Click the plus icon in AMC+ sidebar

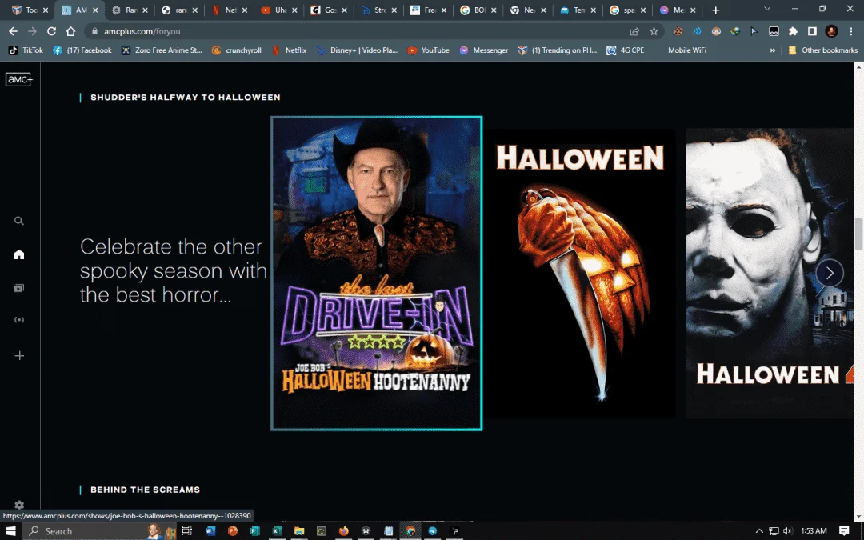click(x=19, y=355)
